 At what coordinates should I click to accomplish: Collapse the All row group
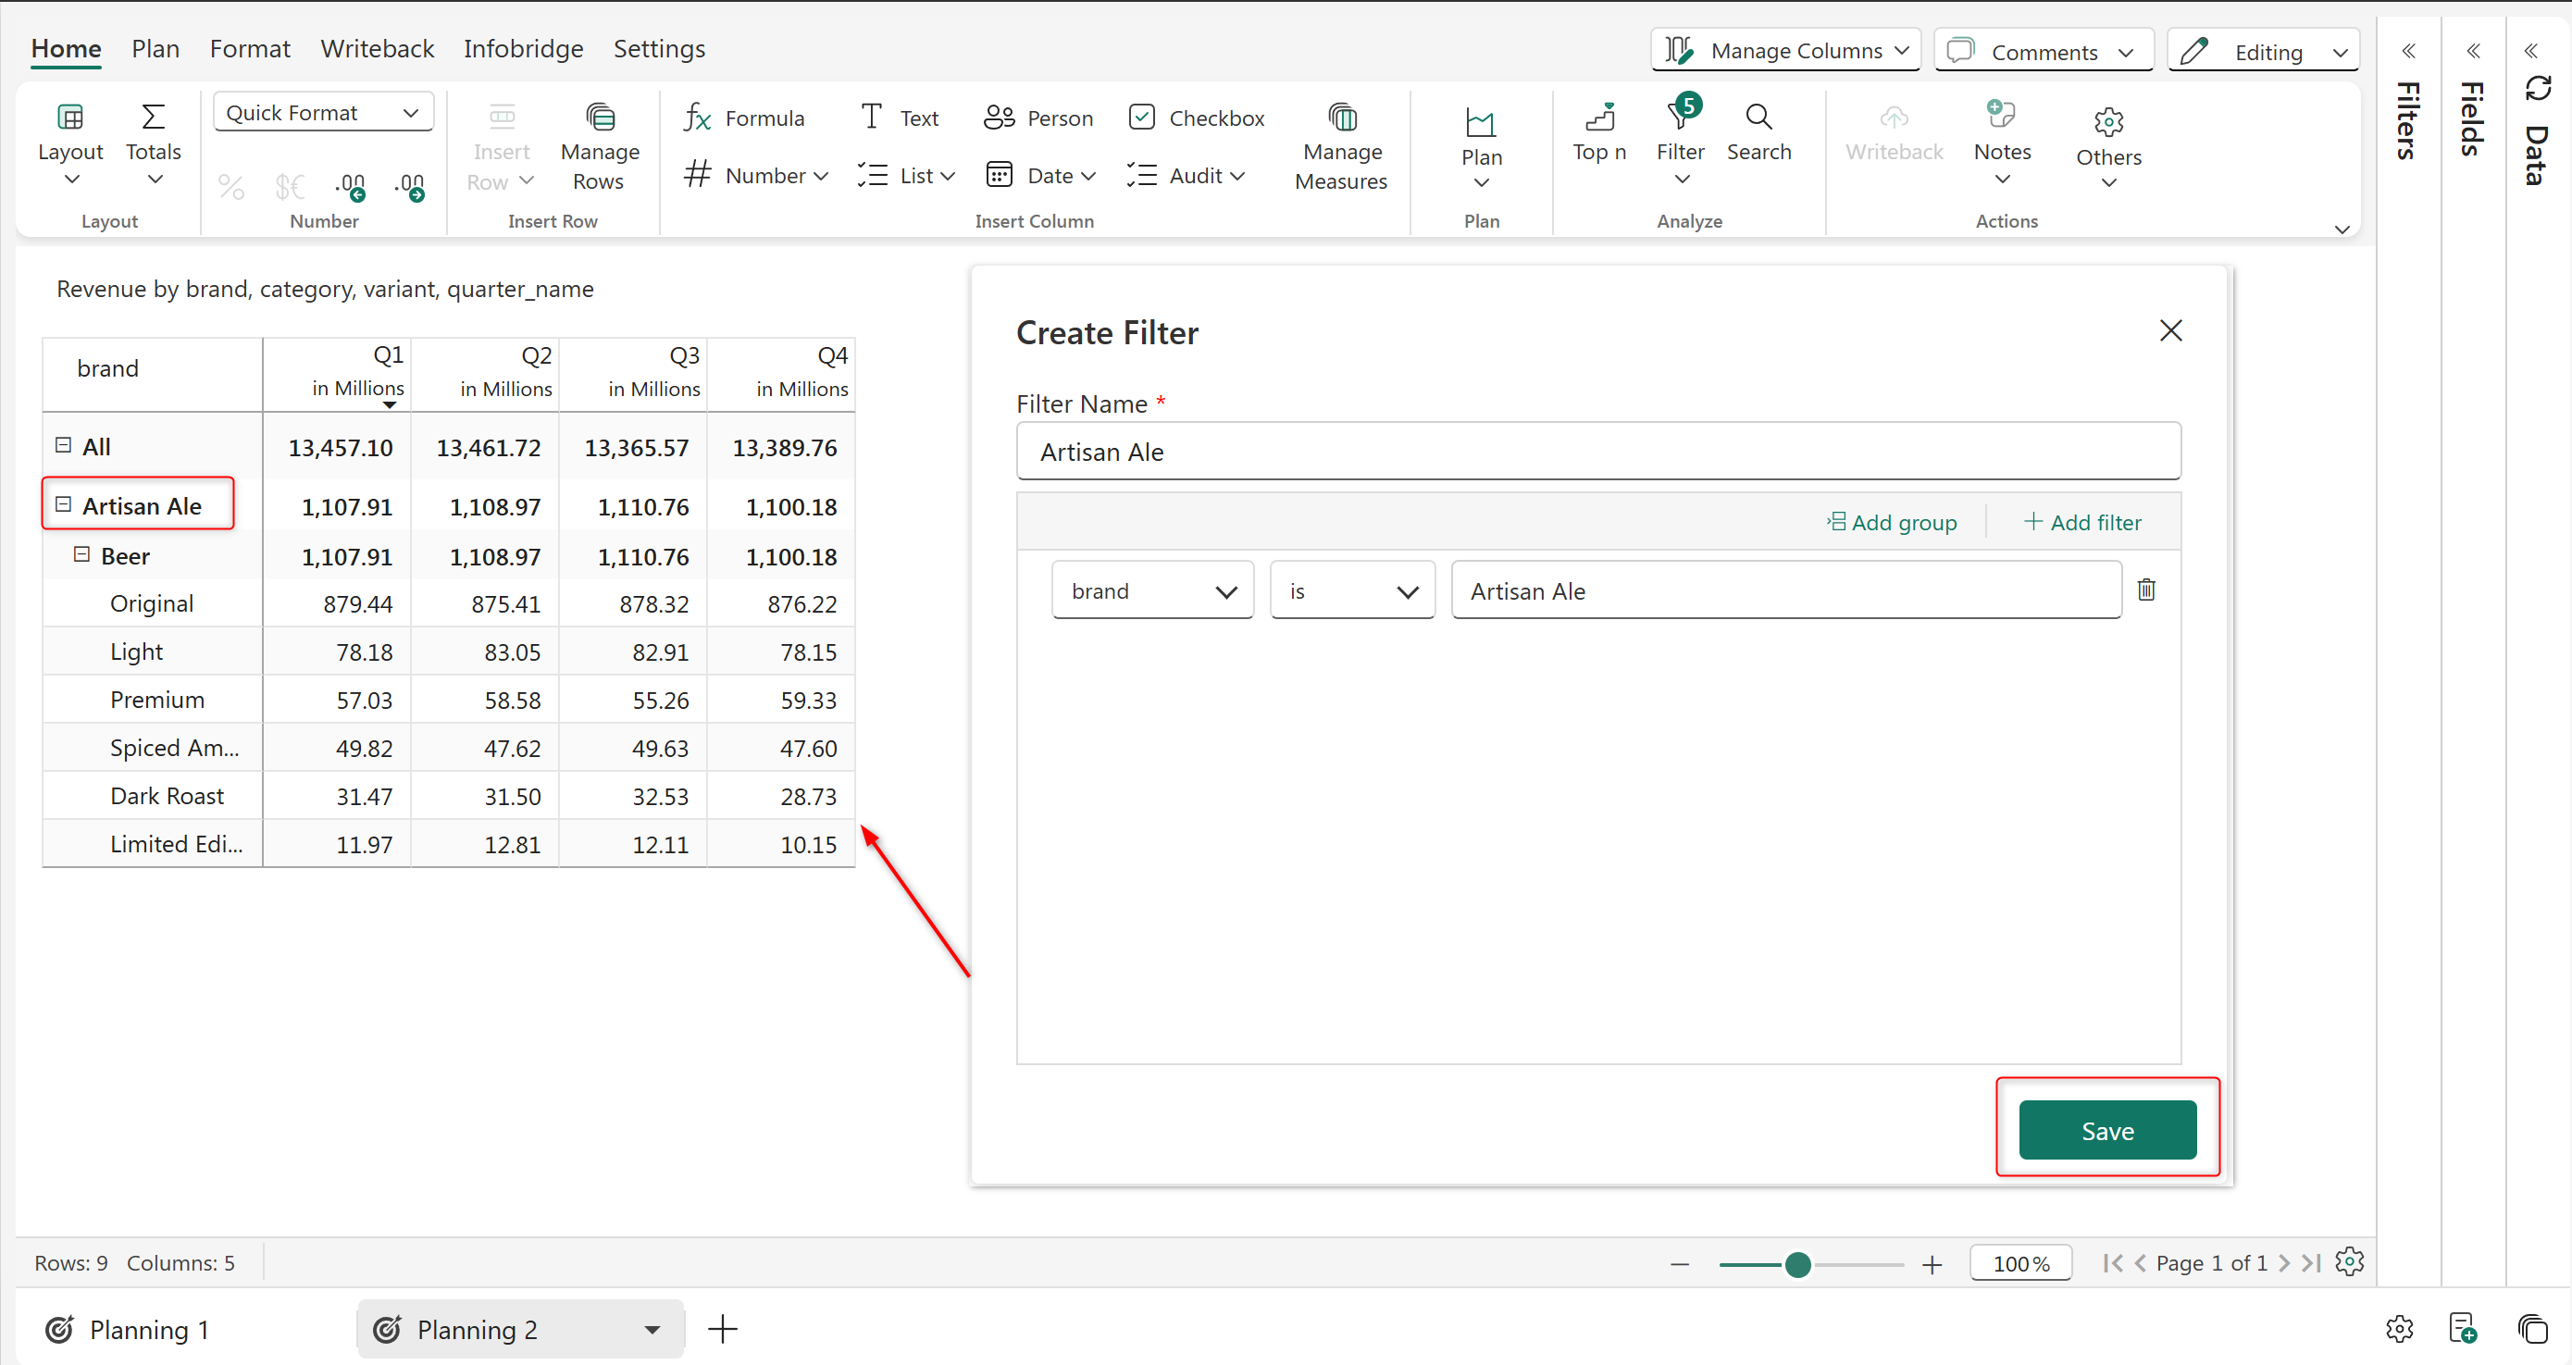coord(64,445)
